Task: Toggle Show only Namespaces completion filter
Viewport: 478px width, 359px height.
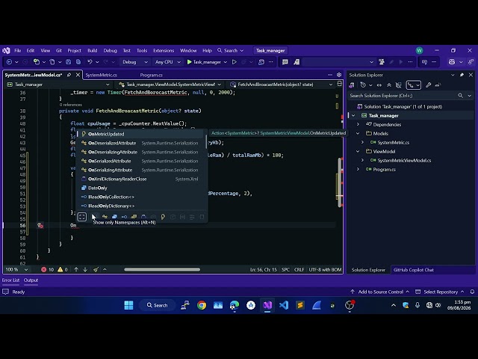Action: [95, 217]
